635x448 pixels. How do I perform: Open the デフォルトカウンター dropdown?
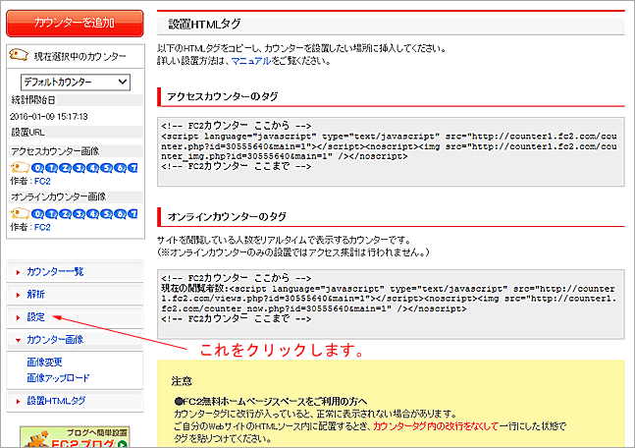click(76, 83)
